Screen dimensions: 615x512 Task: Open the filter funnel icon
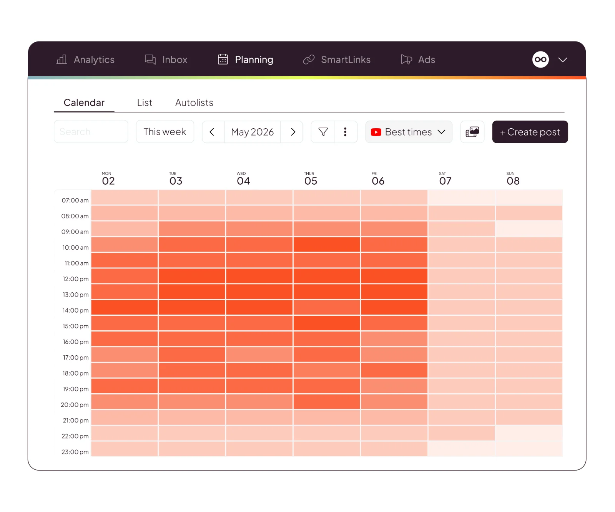(x=323, y=132)
